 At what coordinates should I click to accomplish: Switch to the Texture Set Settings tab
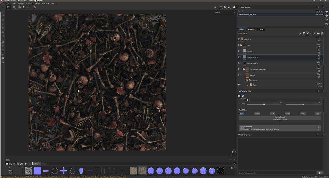click(256, 29)
